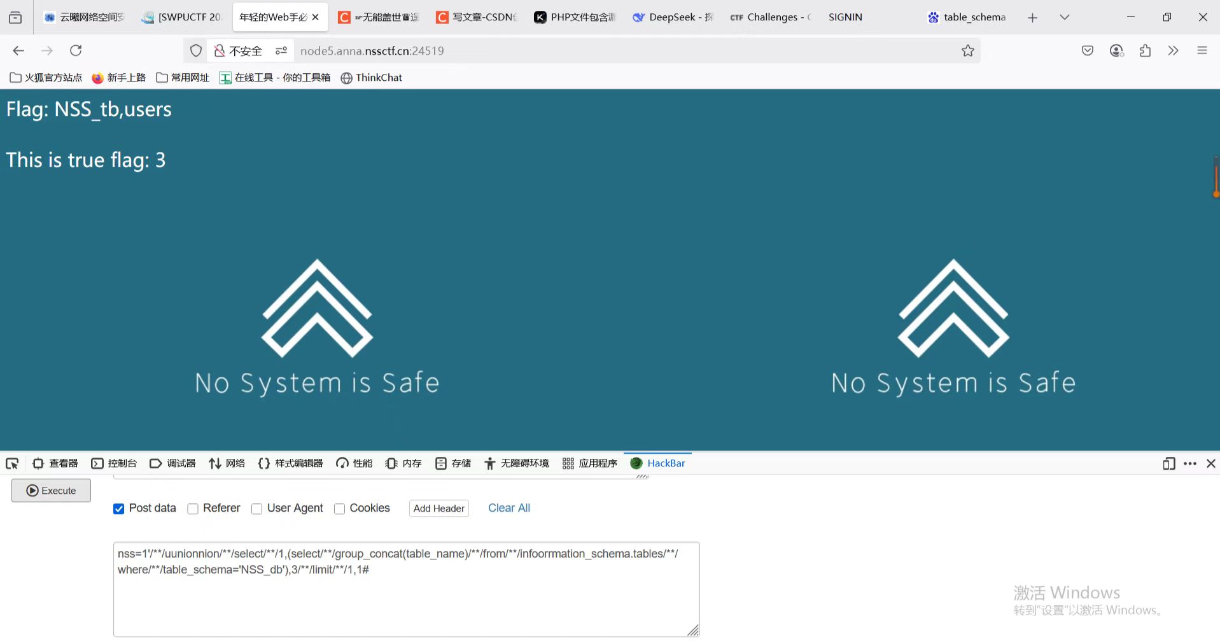Image resolution: width=1220 pixels, height=644 pixels.
Task: Switch to [SWPUCTF 20 tab
Action: (183, 17)
